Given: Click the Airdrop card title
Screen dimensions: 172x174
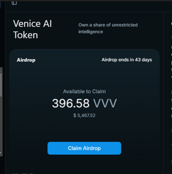Looking at the screenshot, I should (x=26, y=60).
